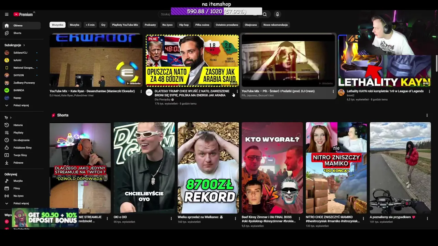Screen dimensions: 438x246
Task: Expand Subskrypcje section chevron
Action: coord(24,45)
